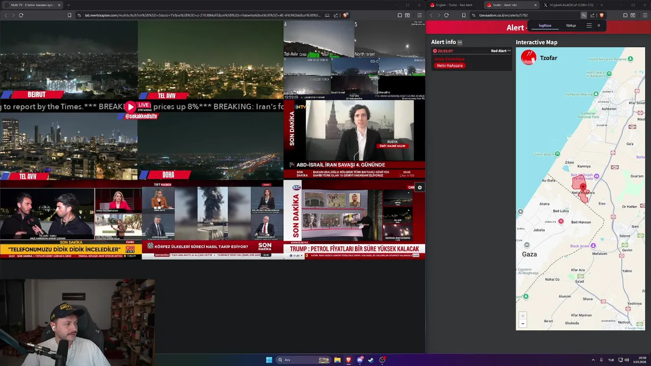
Task: Open extensions in Tzofar browser window
Action: pyautogui.click(x=625, y=15)
